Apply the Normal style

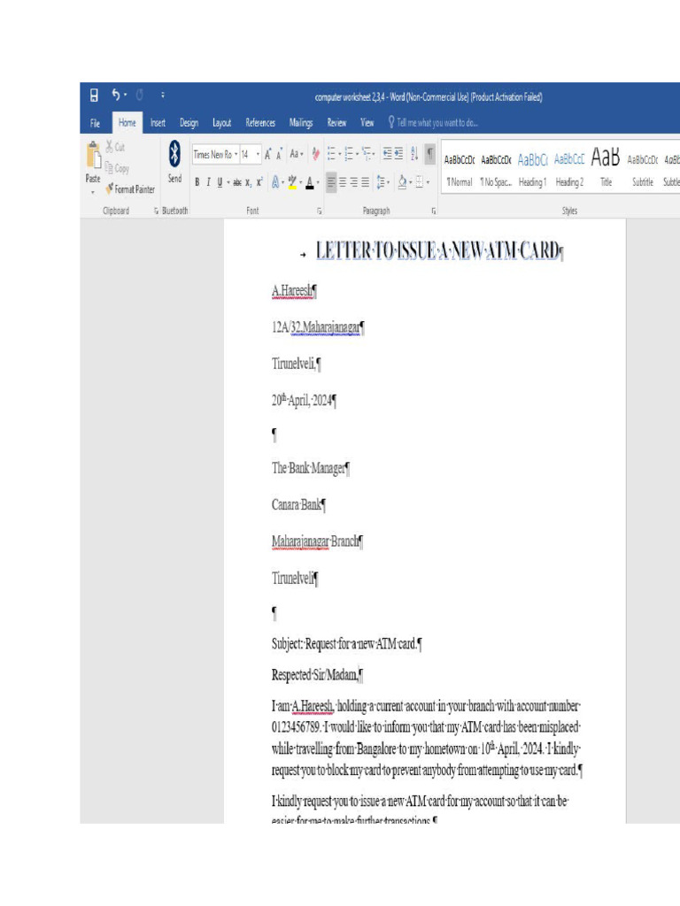[460, 170]
